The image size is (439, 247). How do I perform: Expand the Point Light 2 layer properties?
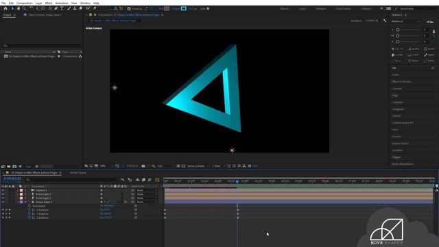pyautogui.click(x=18, y=194)
